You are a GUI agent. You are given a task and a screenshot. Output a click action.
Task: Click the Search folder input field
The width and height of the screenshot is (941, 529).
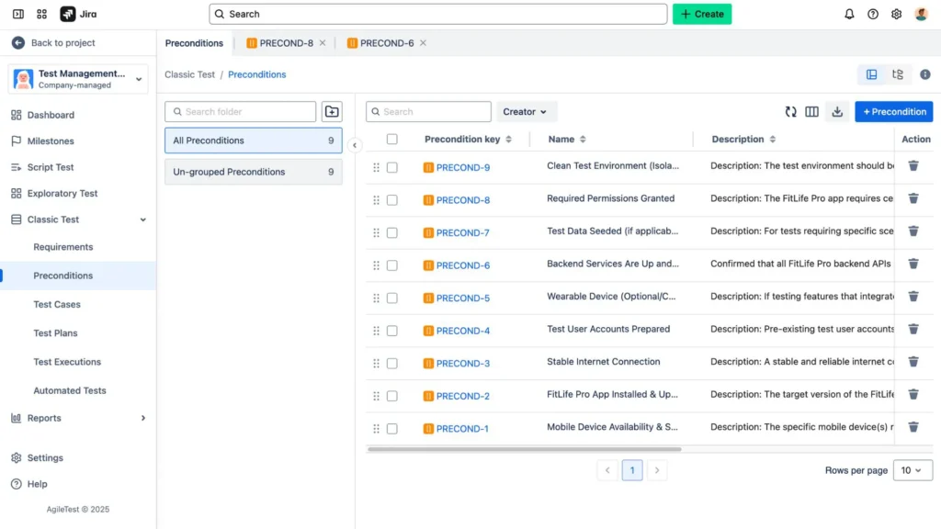click(x=241, y=112)
